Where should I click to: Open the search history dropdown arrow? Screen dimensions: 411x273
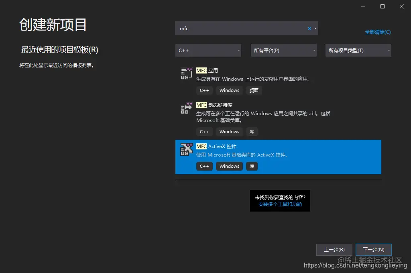315,29
